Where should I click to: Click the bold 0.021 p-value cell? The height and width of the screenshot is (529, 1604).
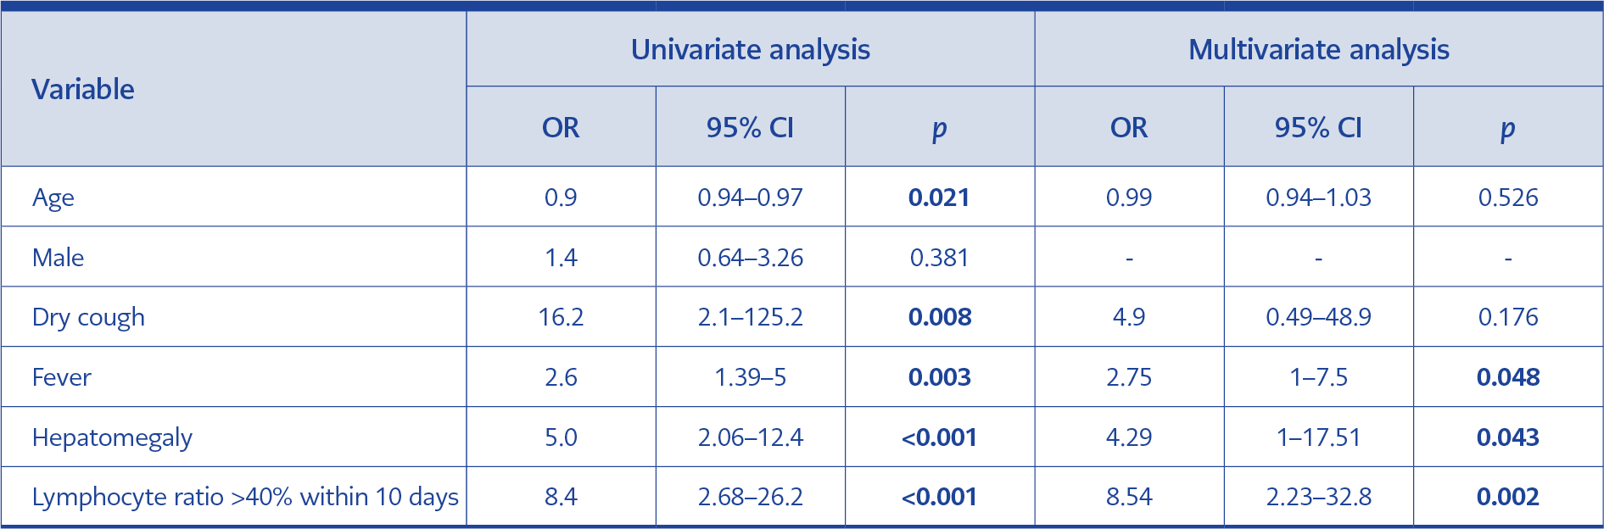pyautogui.click(x=939, y=198)
